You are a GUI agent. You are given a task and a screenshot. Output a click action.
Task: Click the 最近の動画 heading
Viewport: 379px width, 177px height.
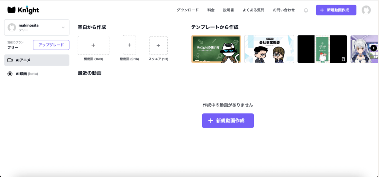point(90,73)
